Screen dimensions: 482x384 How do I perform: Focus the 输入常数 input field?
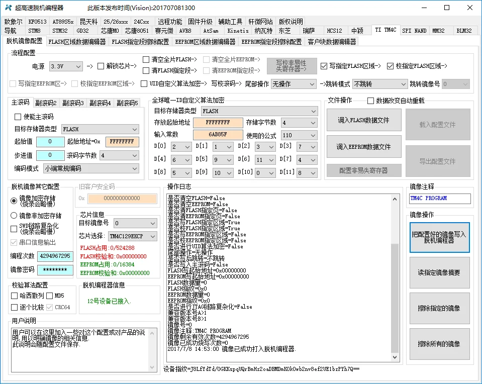218,135
